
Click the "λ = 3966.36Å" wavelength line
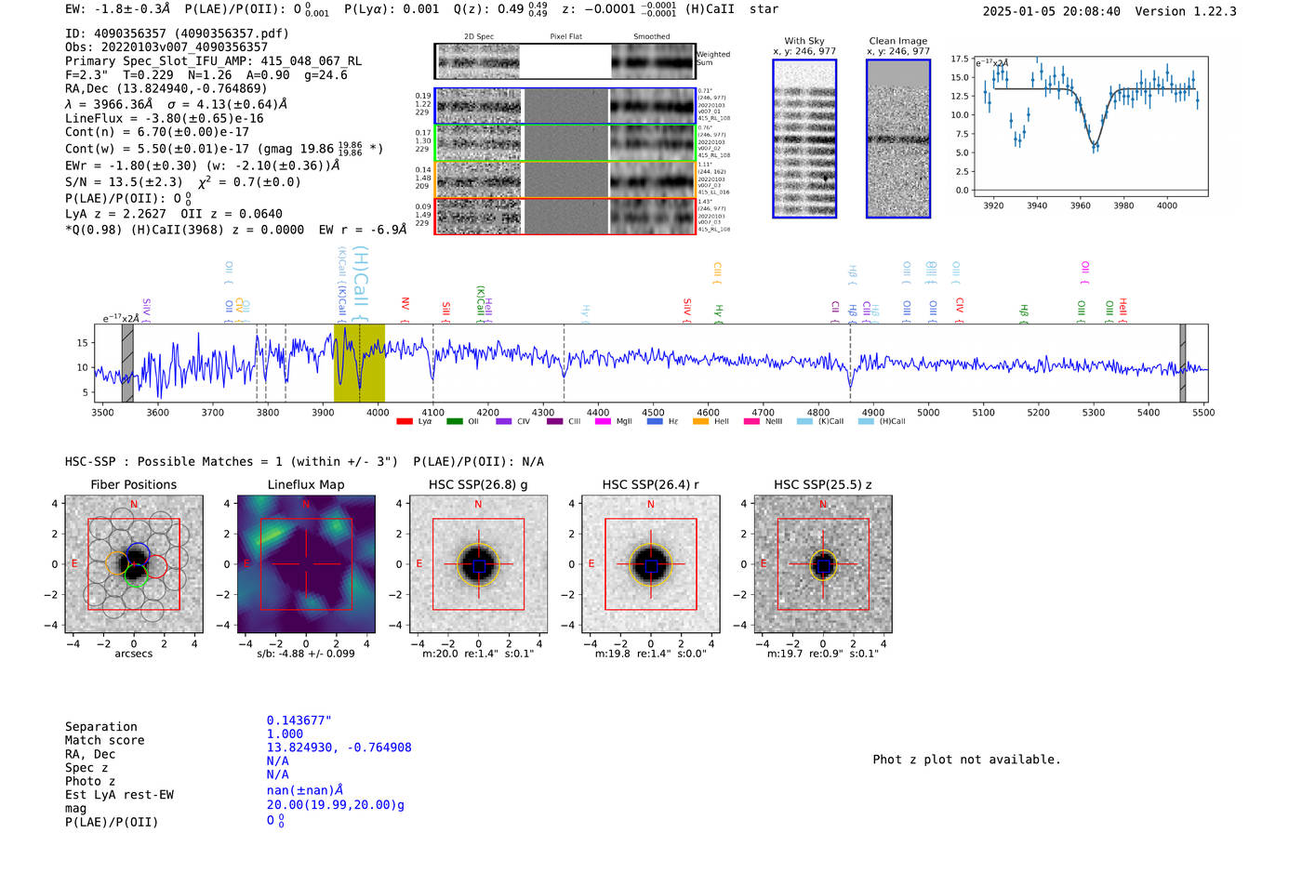coord(176,104)
